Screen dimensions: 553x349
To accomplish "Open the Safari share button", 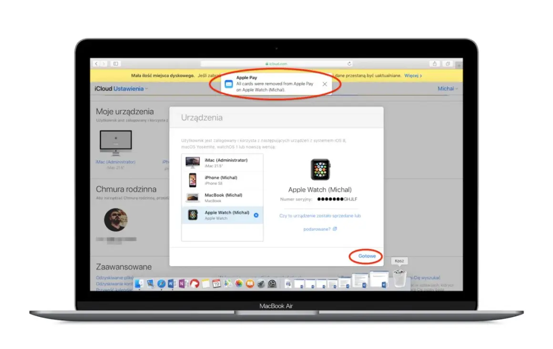I will 434,64.
